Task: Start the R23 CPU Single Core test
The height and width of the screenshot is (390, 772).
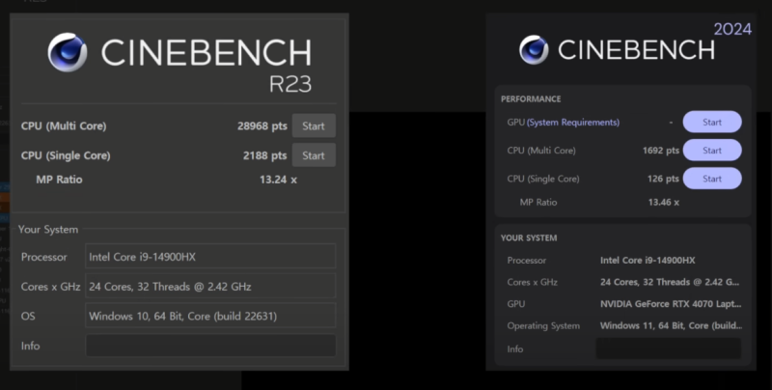Action: pyautogui.click(x=314, y=155)
